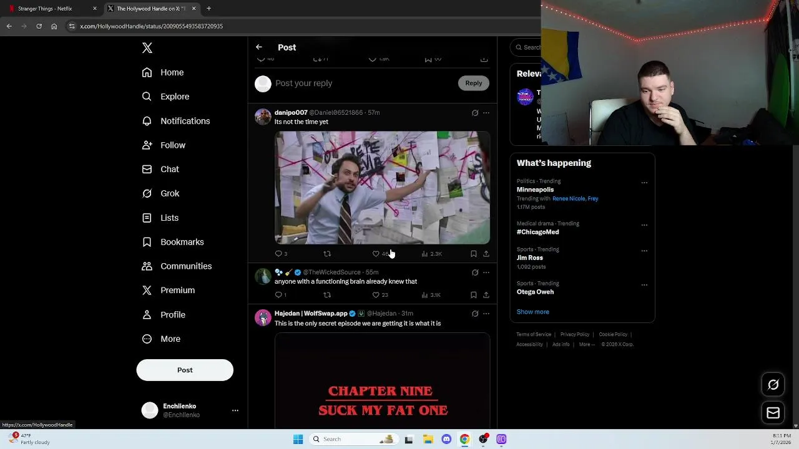Open more options on danipo007 reply
Image resolution: width=799 pixels, height=449 pixels.
(486, 113)
